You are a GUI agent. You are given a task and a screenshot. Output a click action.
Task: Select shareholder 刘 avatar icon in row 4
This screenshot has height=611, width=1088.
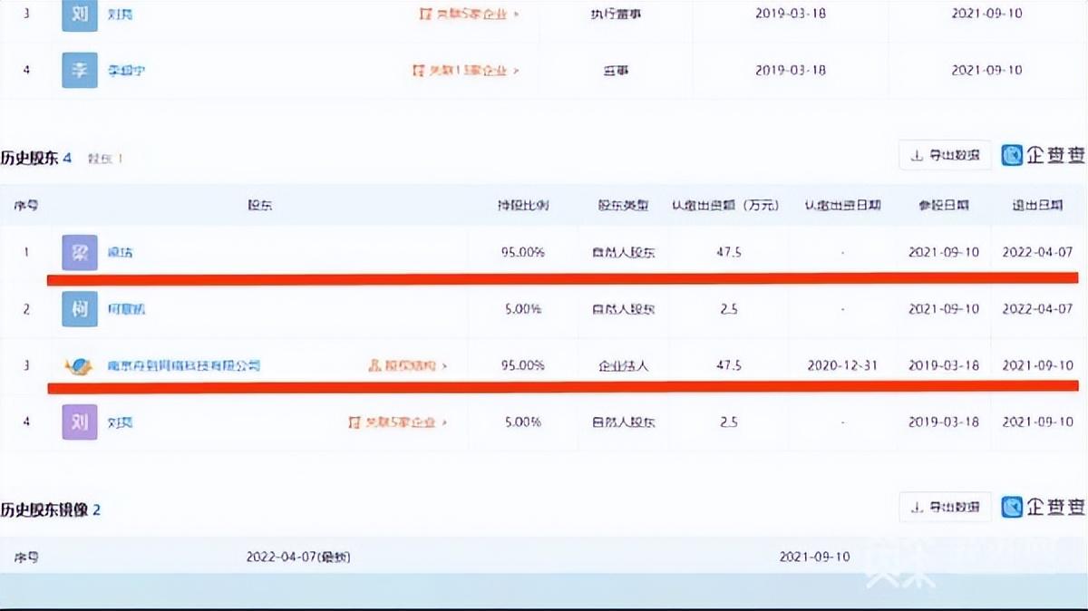79,422
